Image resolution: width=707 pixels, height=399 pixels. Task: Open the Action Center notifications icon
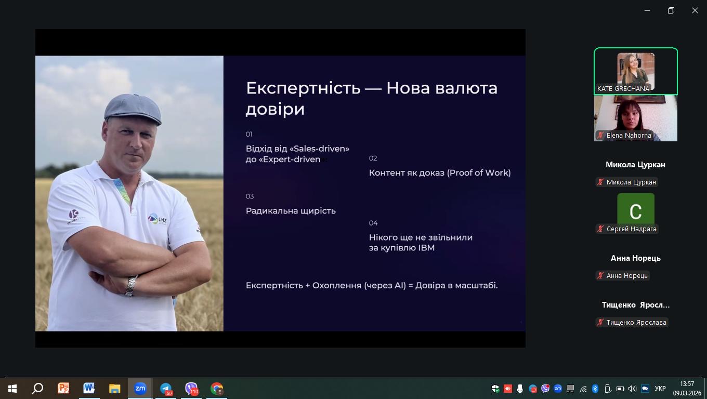[645, 389]
